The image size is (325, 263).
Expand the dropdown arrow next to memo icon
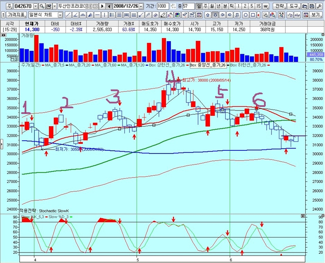coord(54,7)
